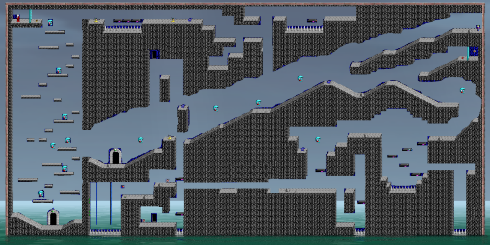
Task: Click the small item box beside the lower cave doorway
Action: tap(144, 220)
